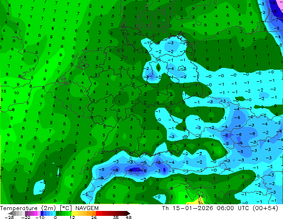
Task: Select the cyan legend swatch just left of 0
Action: (54, 213)
